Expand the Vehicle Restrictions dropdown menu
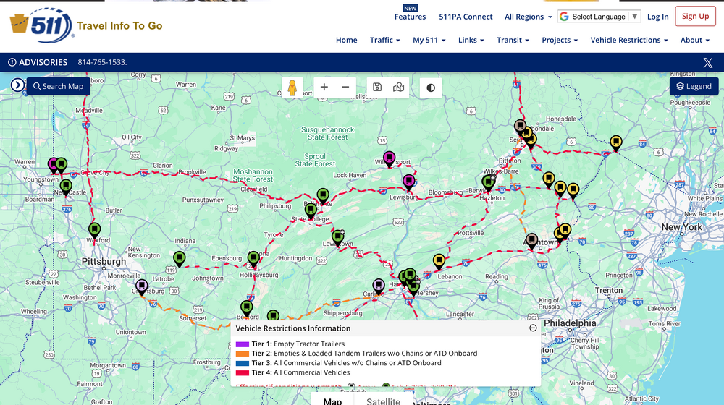 (629, 40)
